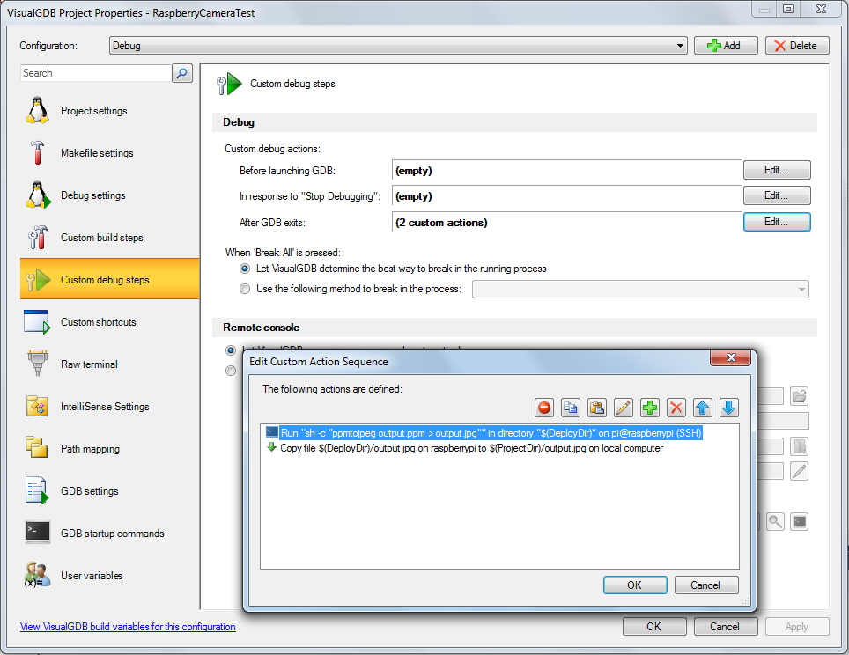Edit 'In response to Stop Debugging' actions
849x655 pixels.
[777, 195]
